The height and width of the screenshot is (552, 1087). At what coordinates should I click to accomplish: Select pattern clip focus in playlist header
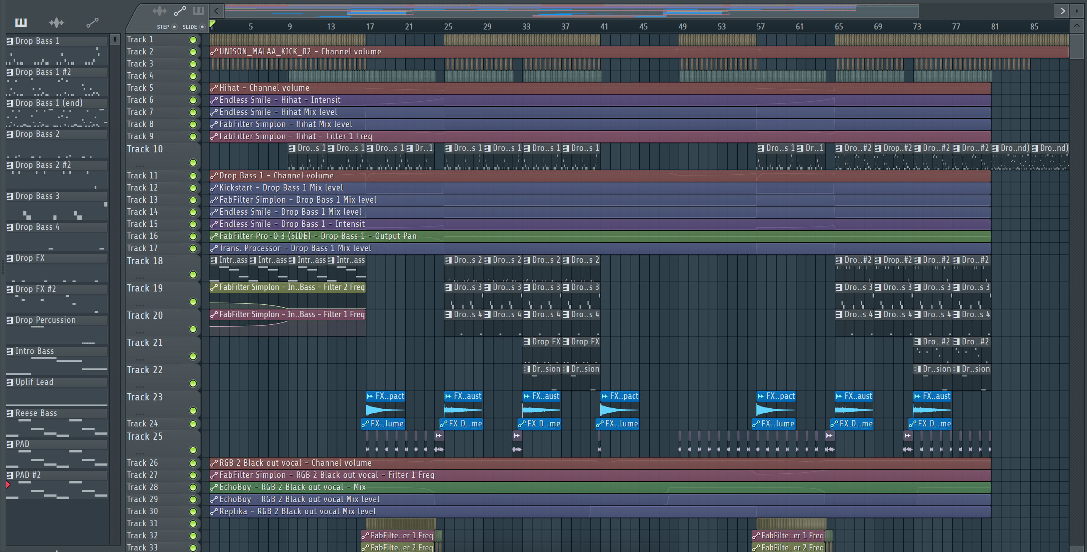click(198, 11)
